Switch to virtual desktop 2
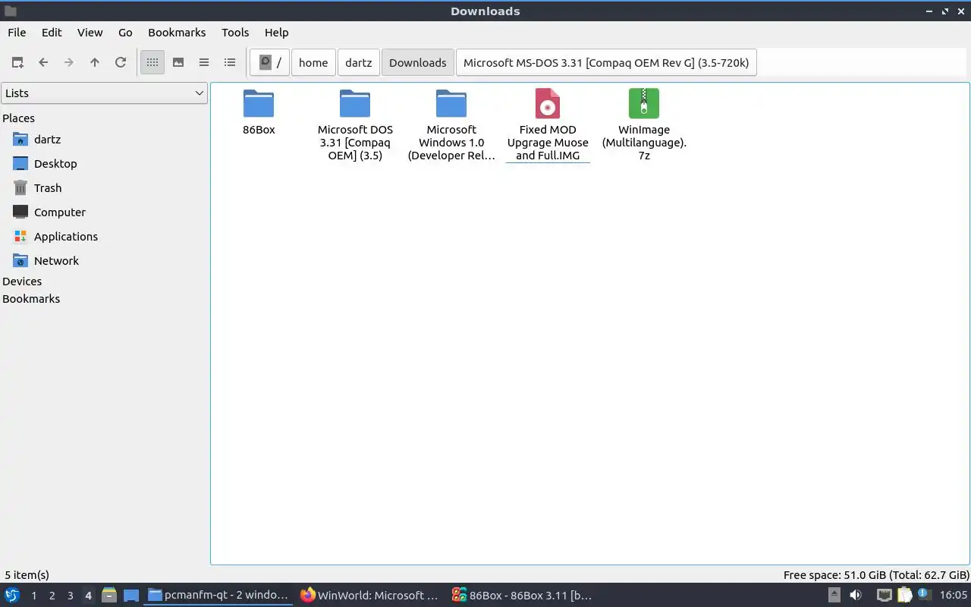This screenshot has height=607, width=971. point(52,596)
